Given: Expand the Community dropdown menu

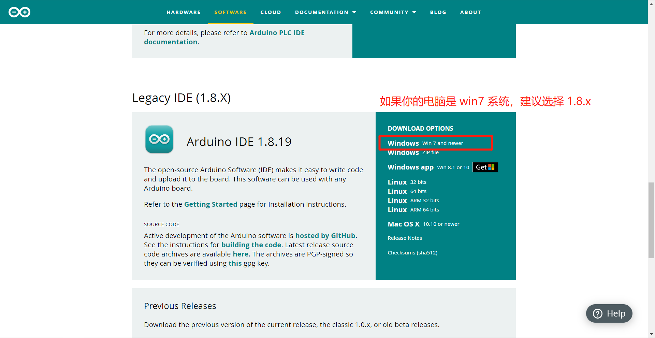Looking at the screenshot, I should pyautogui.click(x=393, y=12).
